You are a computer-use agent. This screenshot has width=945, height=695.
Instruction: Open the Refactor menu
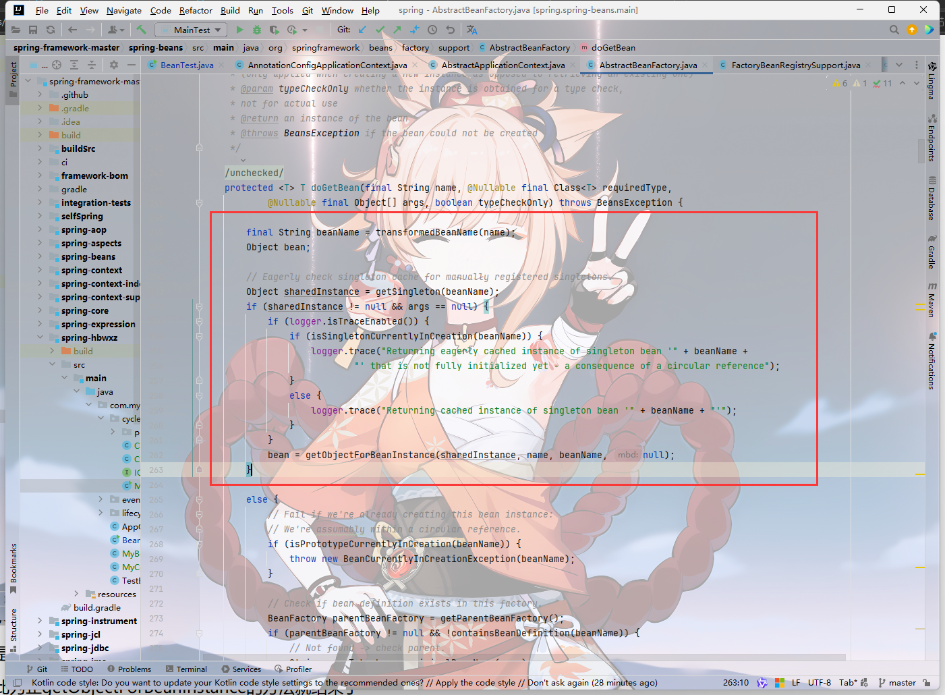(x=196, y=10)
